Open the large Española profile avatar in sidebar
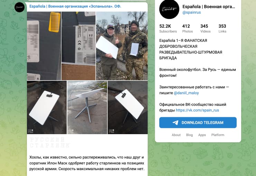 coord(169,9)
